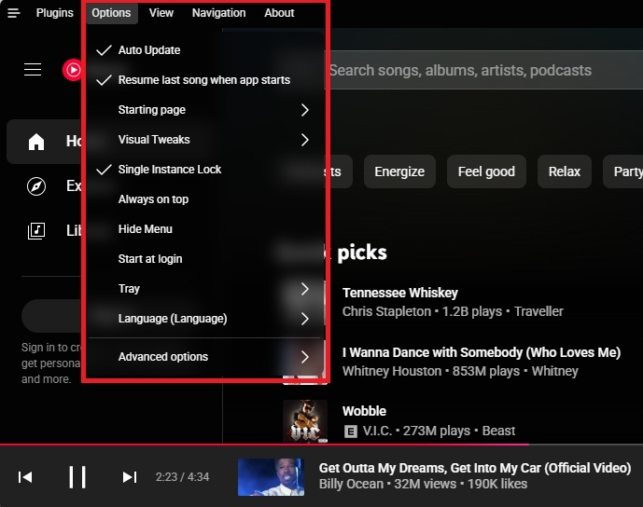Click Billy Ocean in the player bar
Viewport: 643px width, 507px height.
(x=351, y=484)
